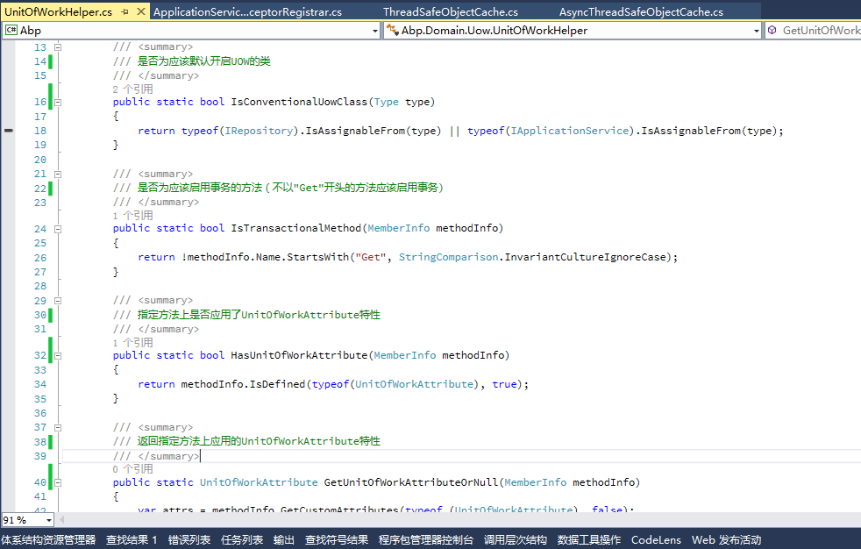Click the HasUnitOfWorkAttribute method name
The height and width of the screenshot is (549, 861).
299,356
